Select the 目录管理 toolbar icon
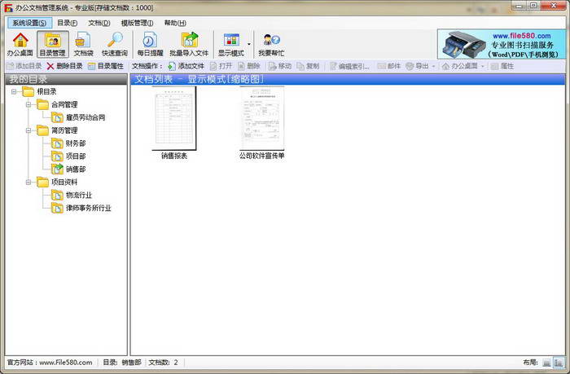Screen dimensions: 570x374 pos(52,44)
